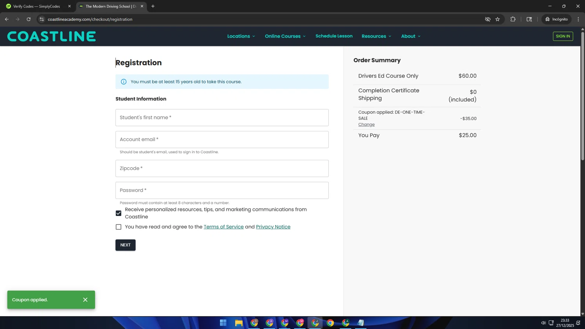585x329 pixels.
Task: Open the Privacy Notice link
Action: [273, 227]
